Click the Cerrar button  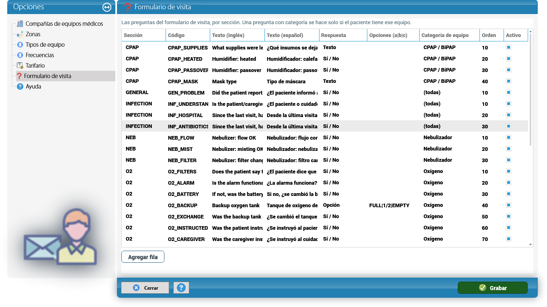point(145,288)
